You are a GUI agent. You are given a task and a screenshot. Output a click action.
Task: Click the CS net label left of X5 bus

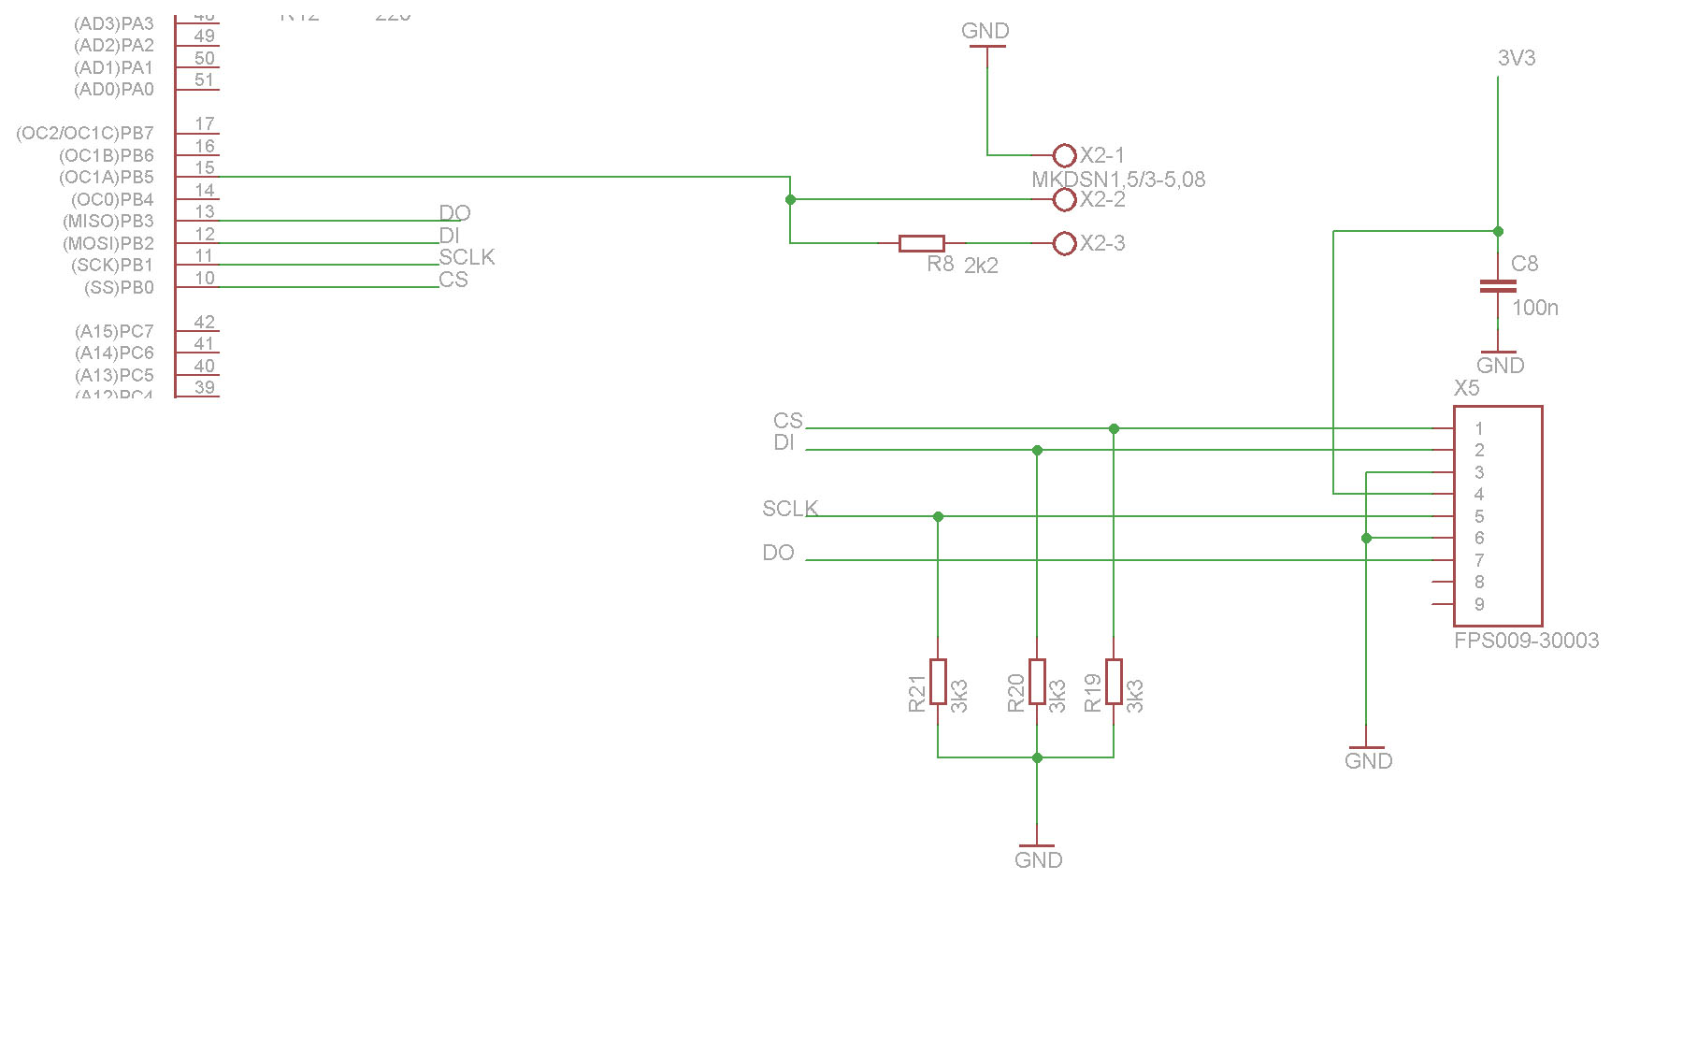coord(788,421)
